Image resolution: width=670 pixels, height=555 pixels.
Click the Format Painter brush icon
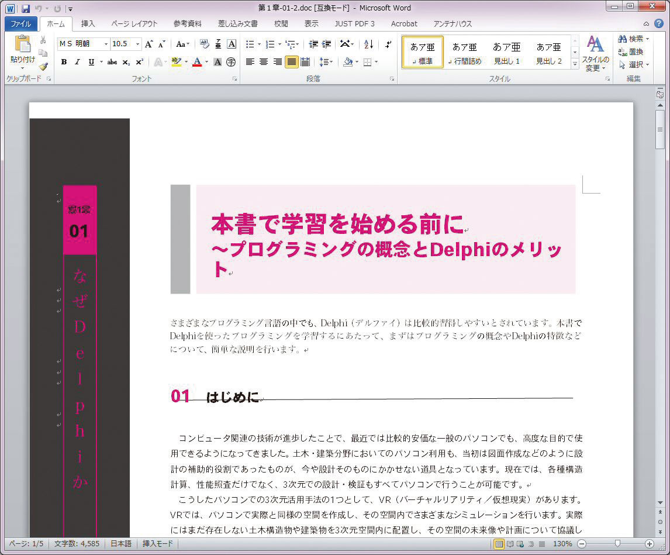tap(43, 66)
